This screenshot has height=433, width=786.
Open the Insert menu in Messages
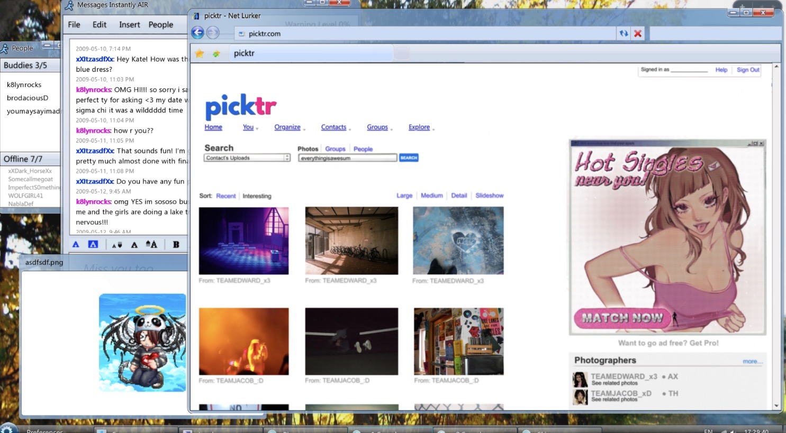[x=130, y=24]
